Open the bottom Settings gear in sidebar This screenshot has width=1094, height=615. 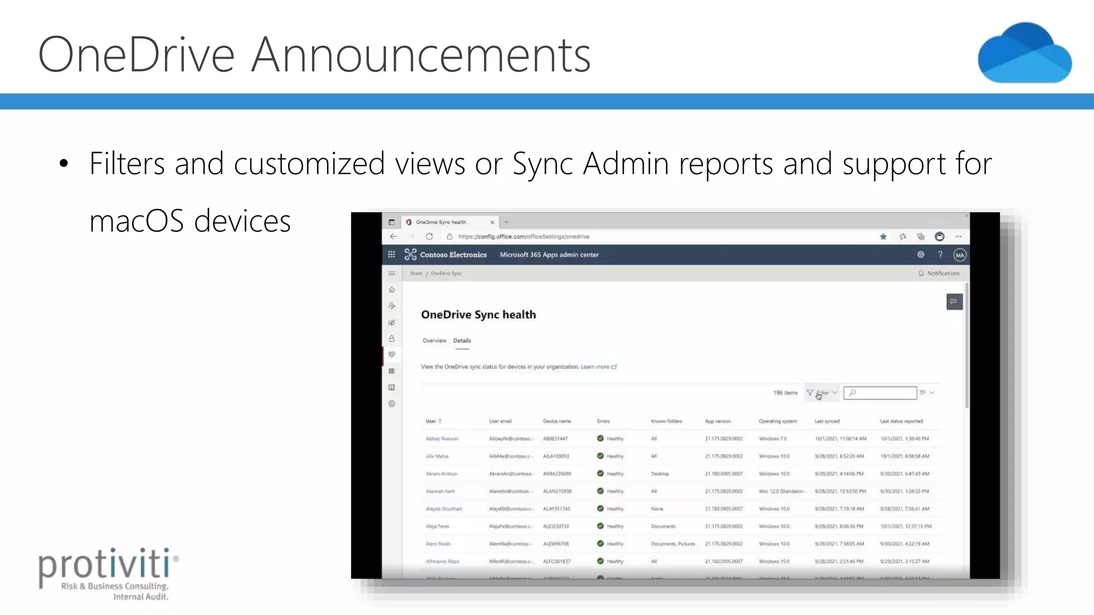pyautogui.click(x=392, y=404)
